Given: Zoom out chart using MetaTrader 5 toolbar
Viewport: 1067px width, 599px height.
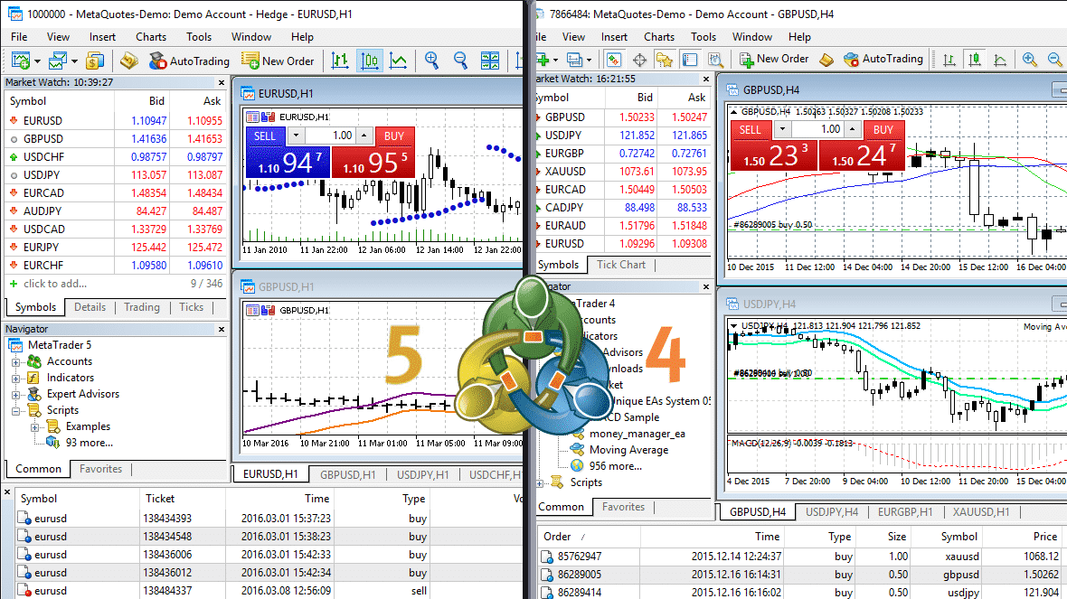Looking at the screenshot, I should [x=460, y=61].
